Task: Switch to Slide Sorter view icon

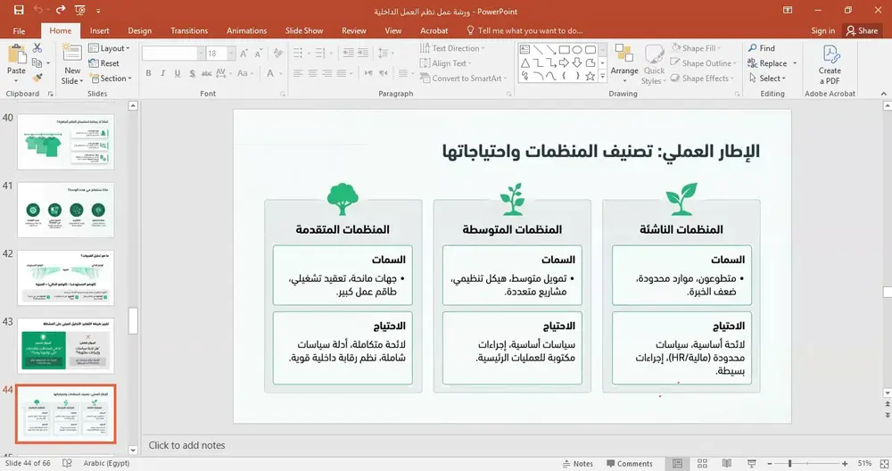Action: pyautogui.click(x=702, y=464)
